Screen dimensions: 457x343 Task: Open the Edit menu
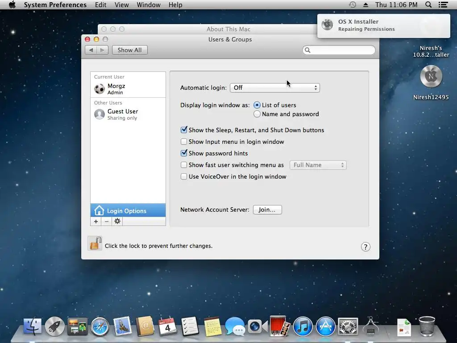click(x=100, y=4)
